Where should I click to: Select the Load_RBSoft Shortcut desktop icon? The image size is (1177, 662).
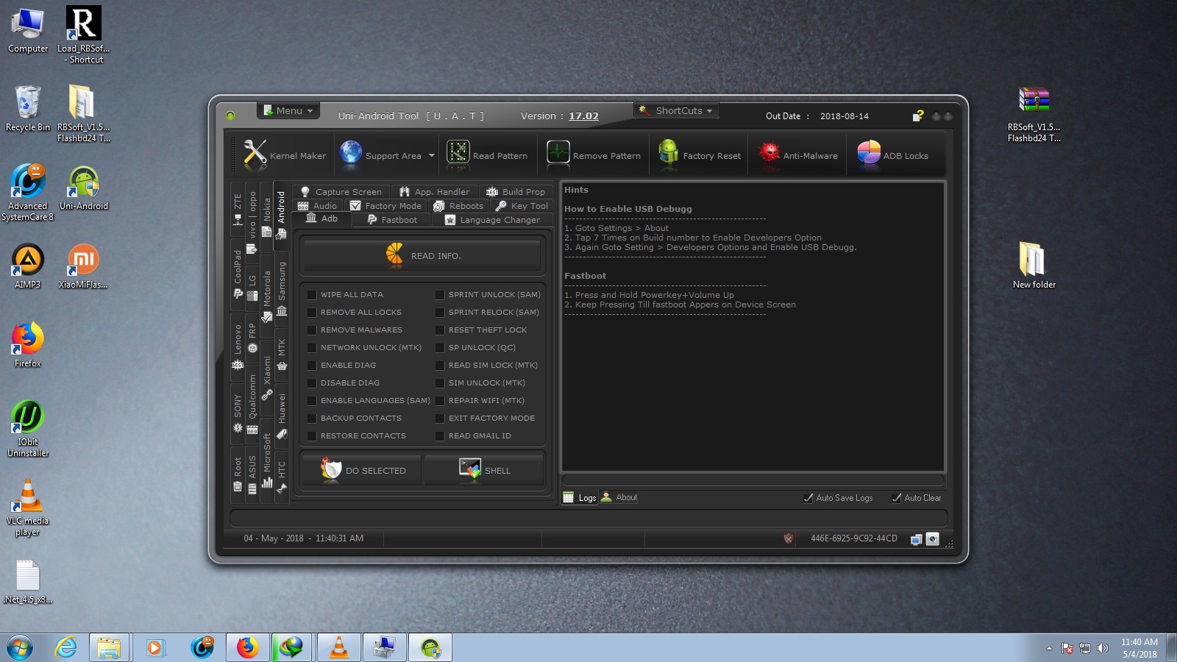coord(84,35)
